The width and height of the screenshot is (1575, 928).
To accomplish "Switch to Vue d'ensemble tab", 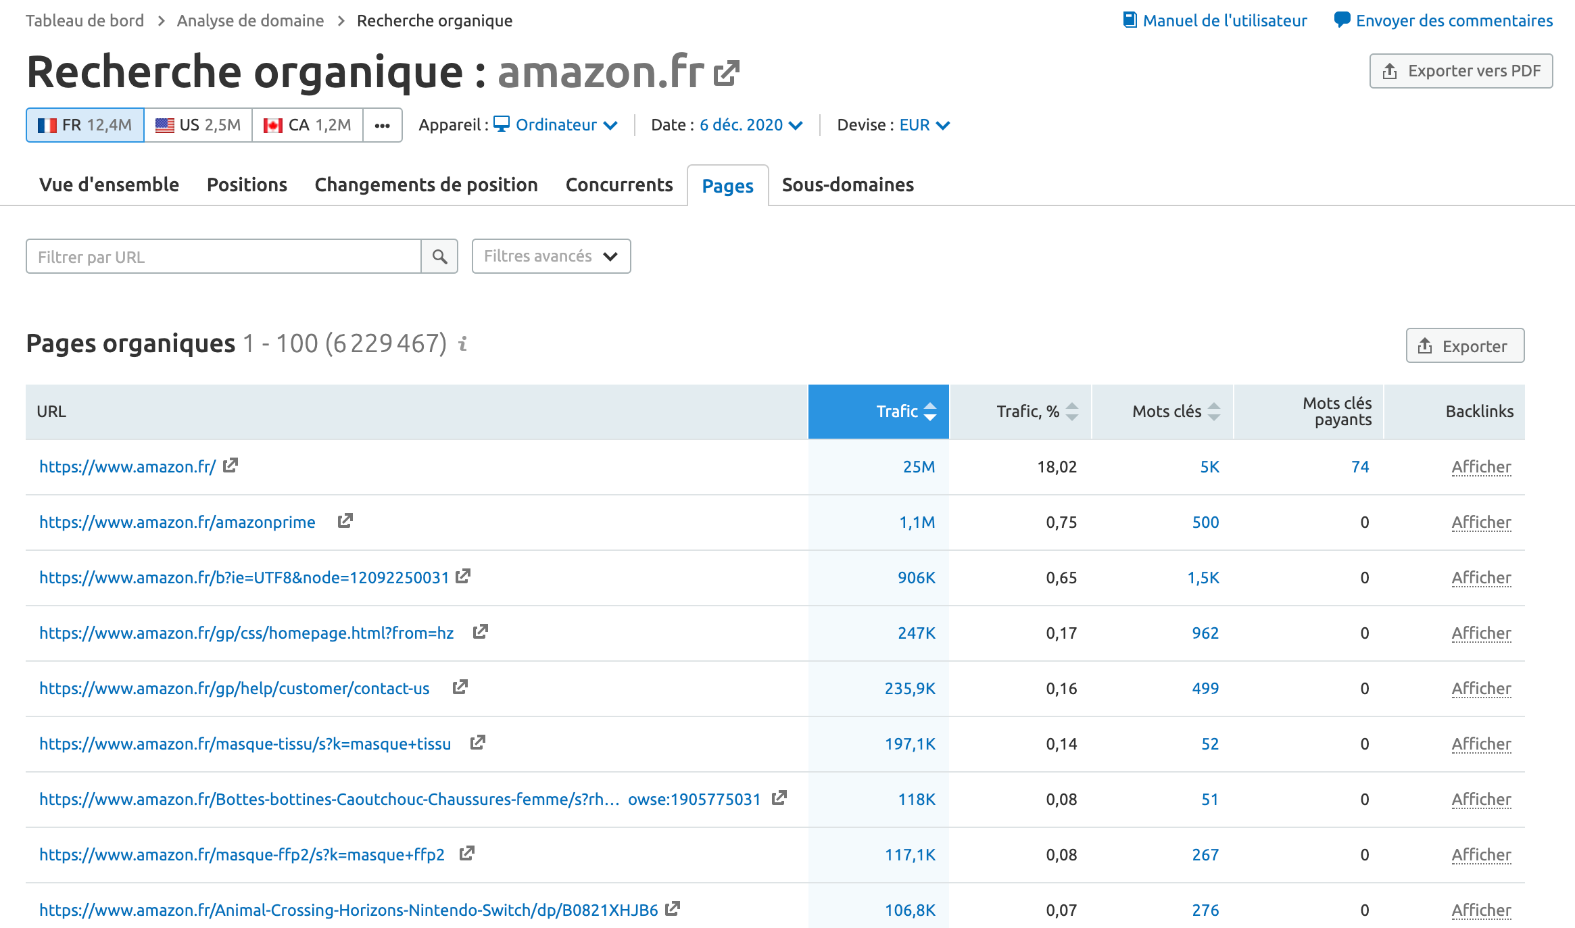I will (x=109, y=185).
